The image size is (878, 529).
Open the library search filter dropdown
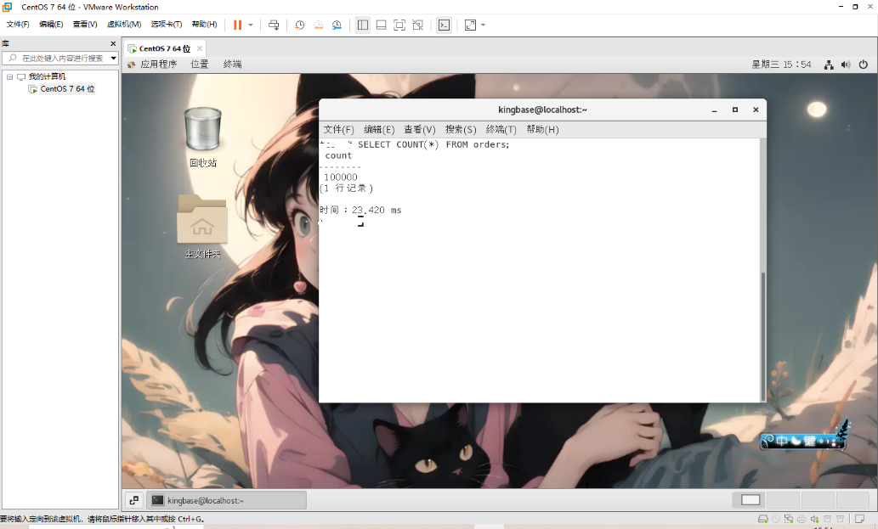114,58
